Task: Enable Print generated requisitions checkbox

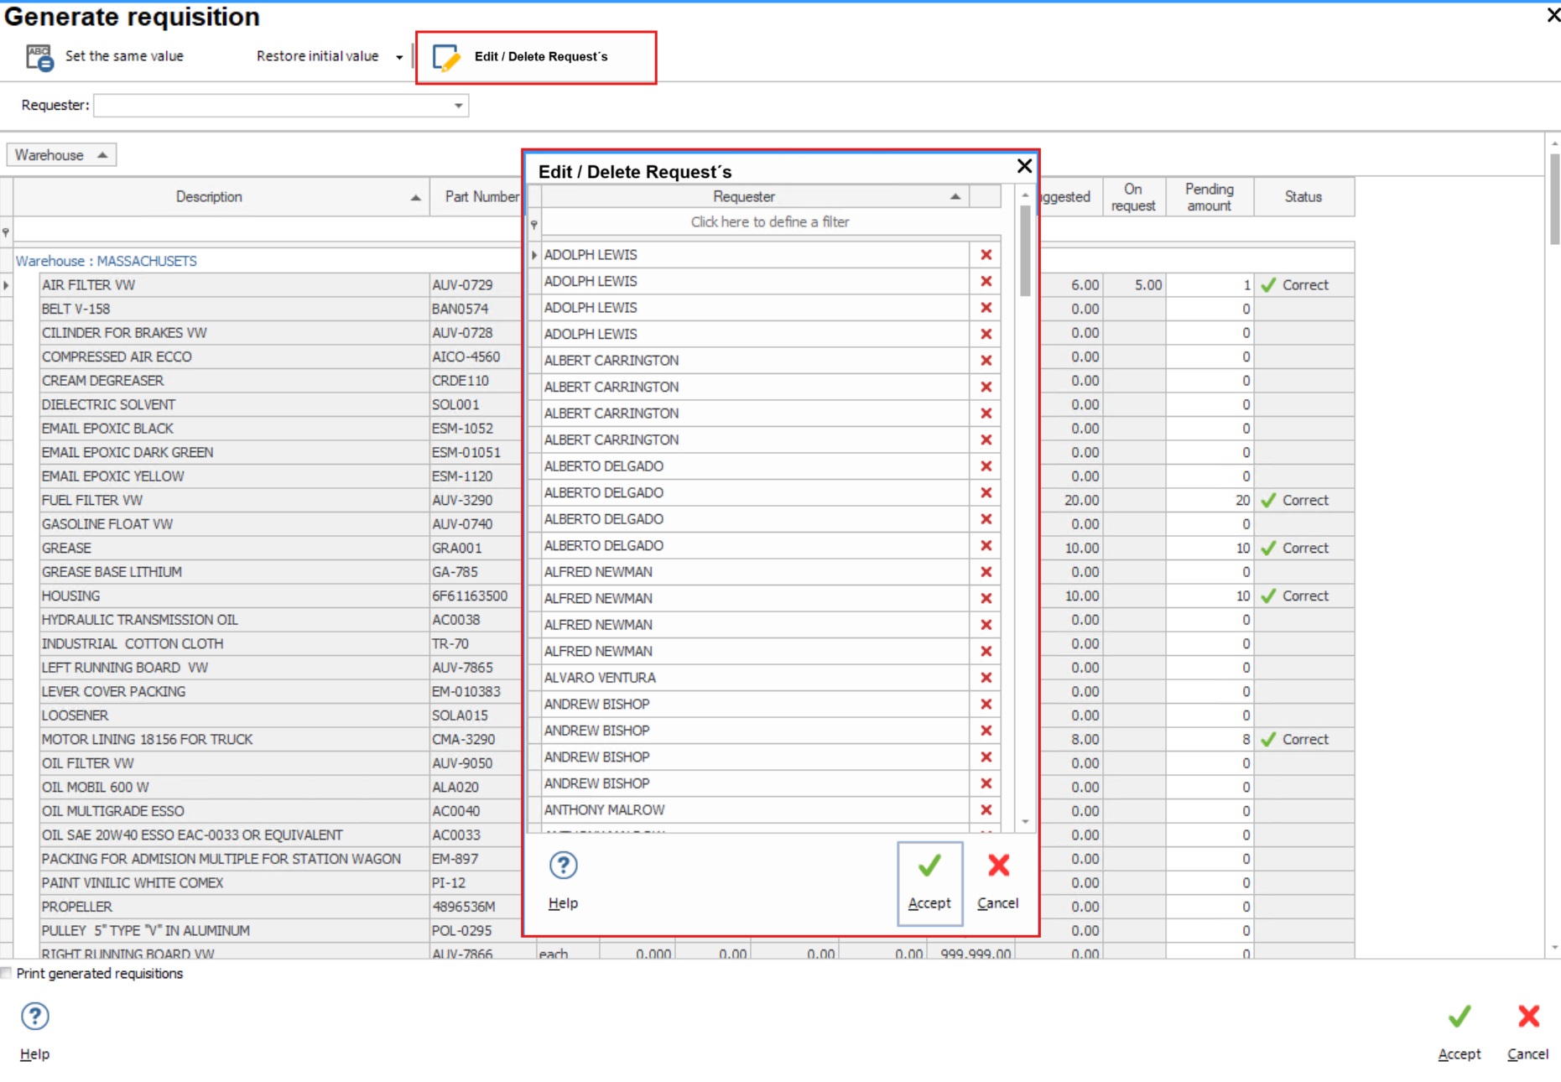Action: tap(7, 973)
